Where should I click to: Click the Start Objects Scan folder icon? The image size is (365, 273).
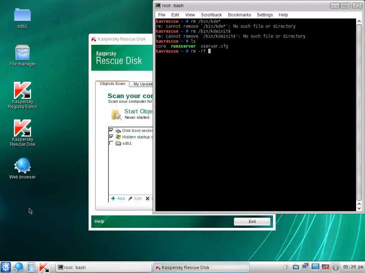pos(116,114)
